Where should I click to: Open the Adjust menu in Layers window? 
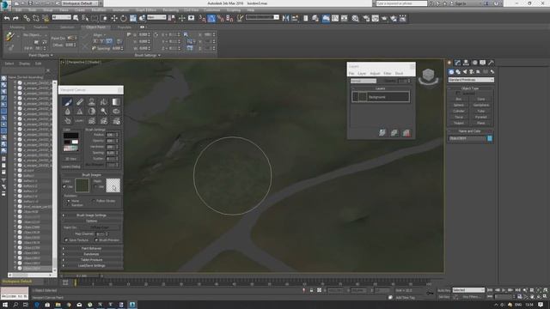[375, 74]
